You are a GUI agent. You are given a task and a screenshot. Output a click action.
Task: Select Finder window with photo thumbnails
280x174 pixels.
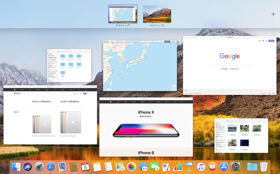(241, 136)
